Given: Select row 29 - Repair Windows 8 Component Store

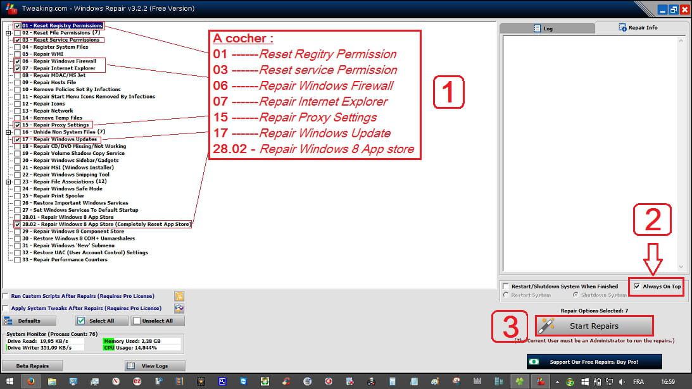Looking at the screenshot, I should (x=73, y=232).
